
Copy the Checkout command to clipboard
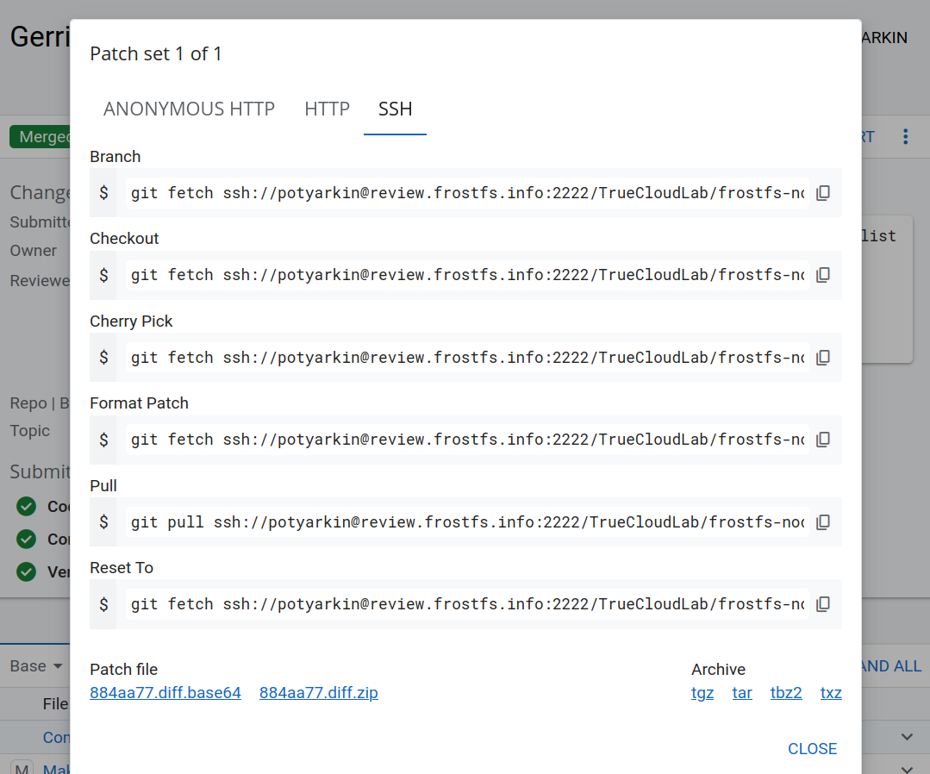coord(823,275)
